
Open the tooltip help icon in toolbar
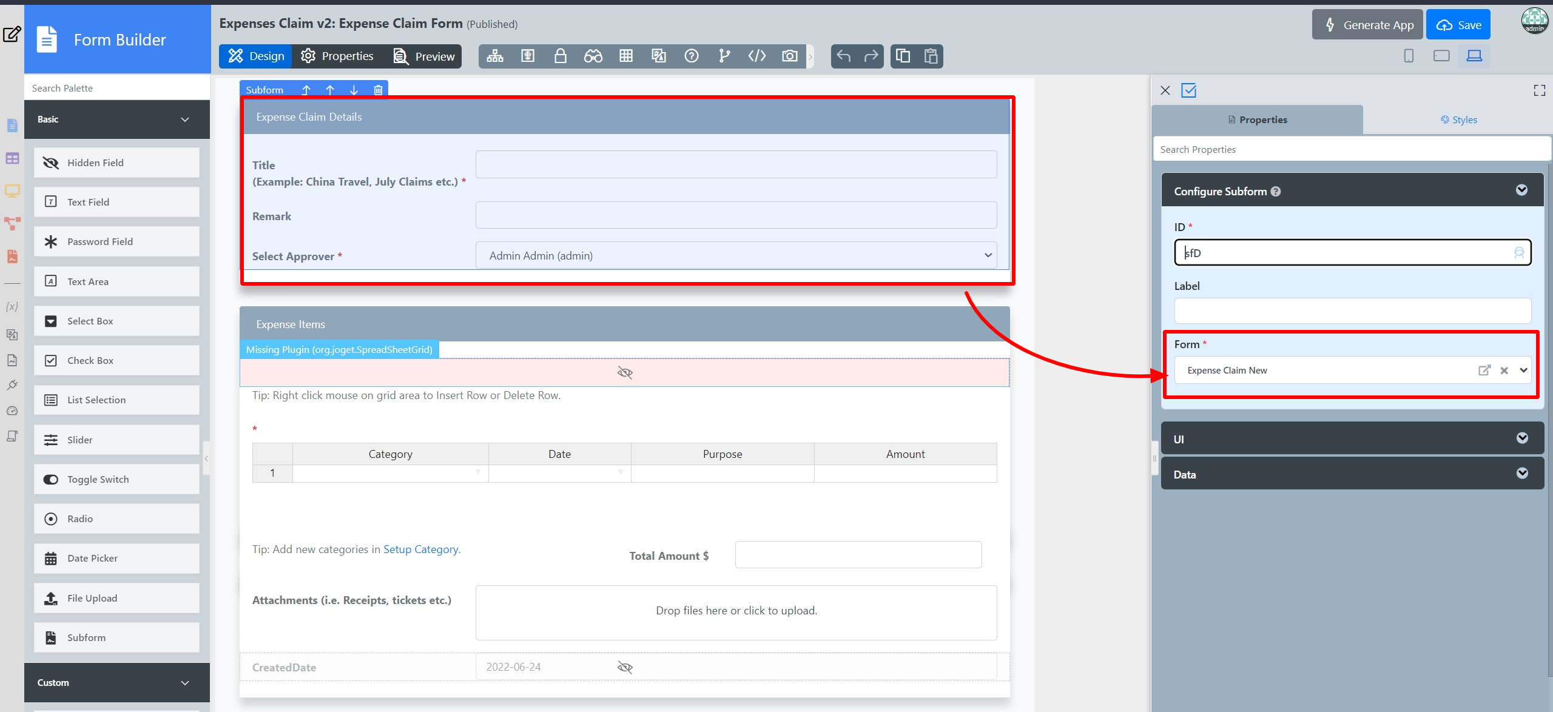[x=691, y=56]
